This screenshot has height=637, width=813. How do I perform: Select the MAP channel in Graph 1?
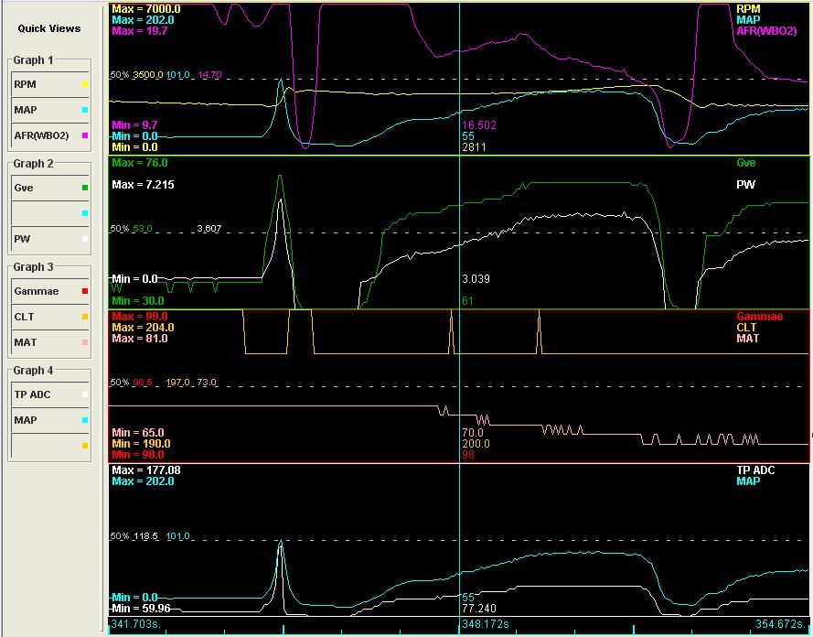(44, 110)
